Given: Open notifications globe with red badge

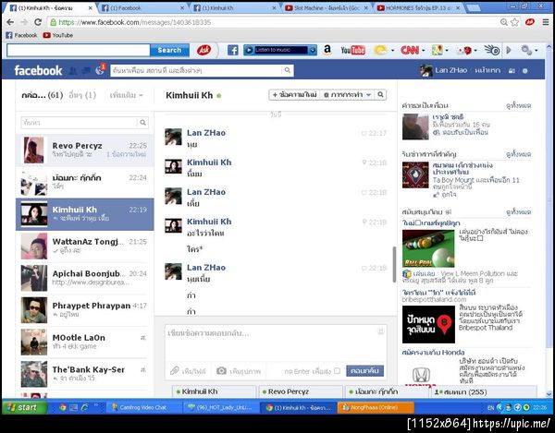Looking at the screenshot, I should click(100, 70).
